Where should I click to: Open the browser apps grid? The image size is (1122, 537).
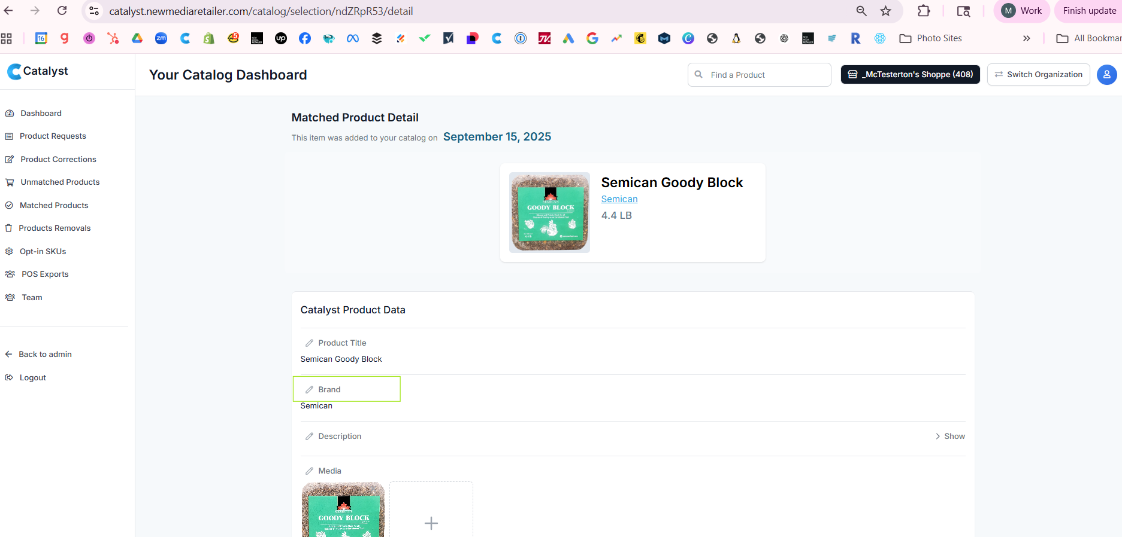(7, 38)
